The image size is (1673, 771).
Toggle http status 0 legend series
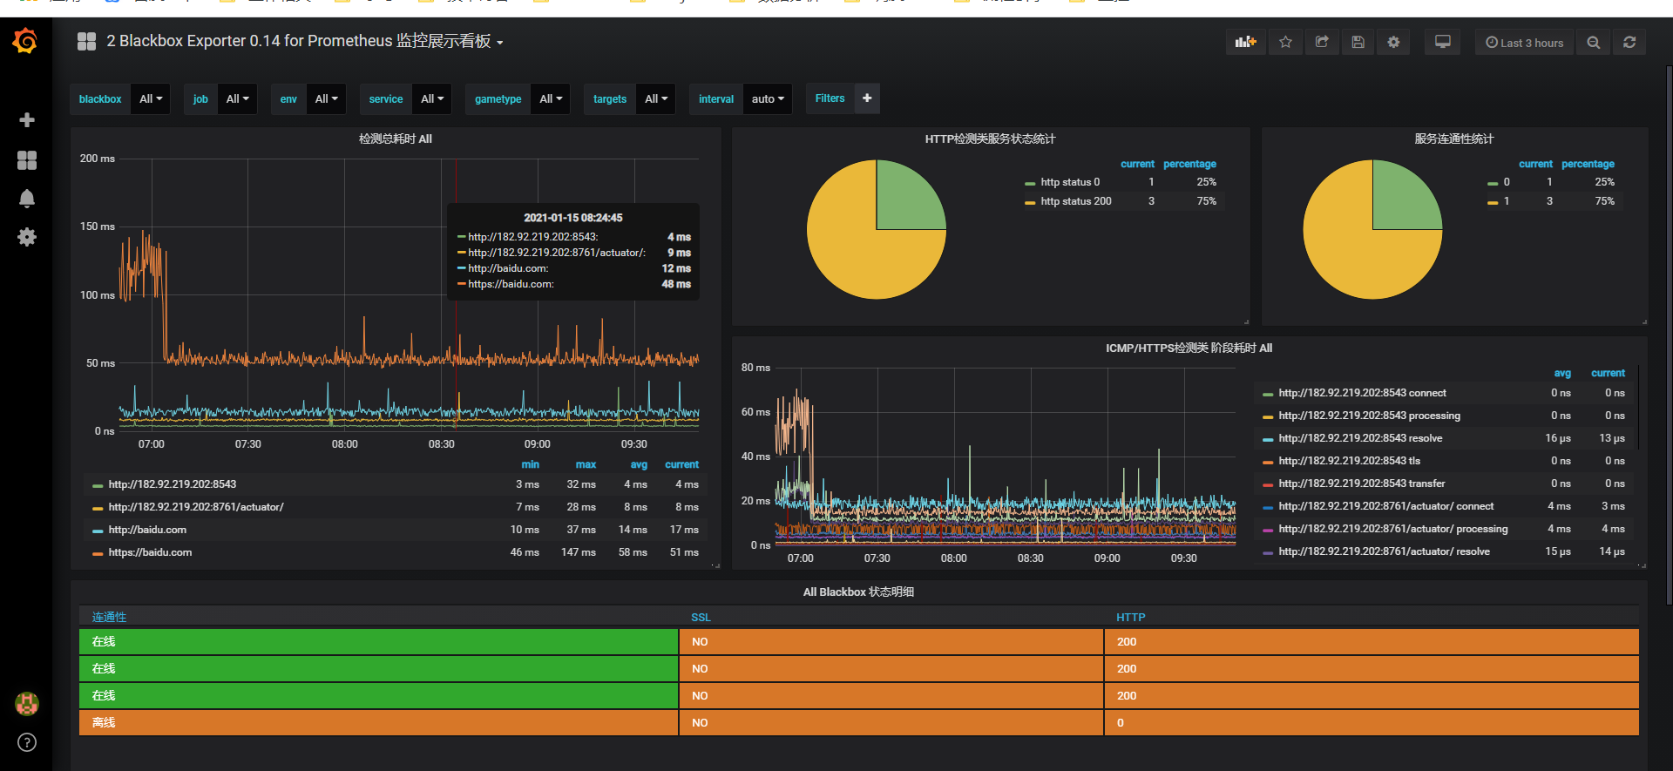coord(1070,182)
